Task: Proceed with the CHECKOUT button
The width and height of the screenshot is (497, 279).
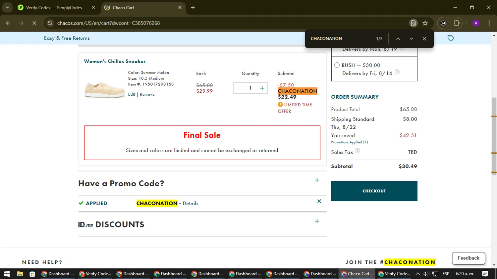Action: coord(374,191)
